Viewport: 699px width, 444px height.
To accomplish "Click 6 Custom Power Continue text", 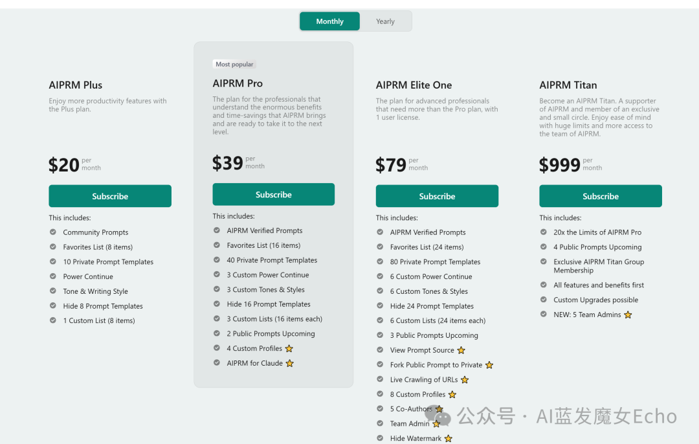I will point(431,276).
